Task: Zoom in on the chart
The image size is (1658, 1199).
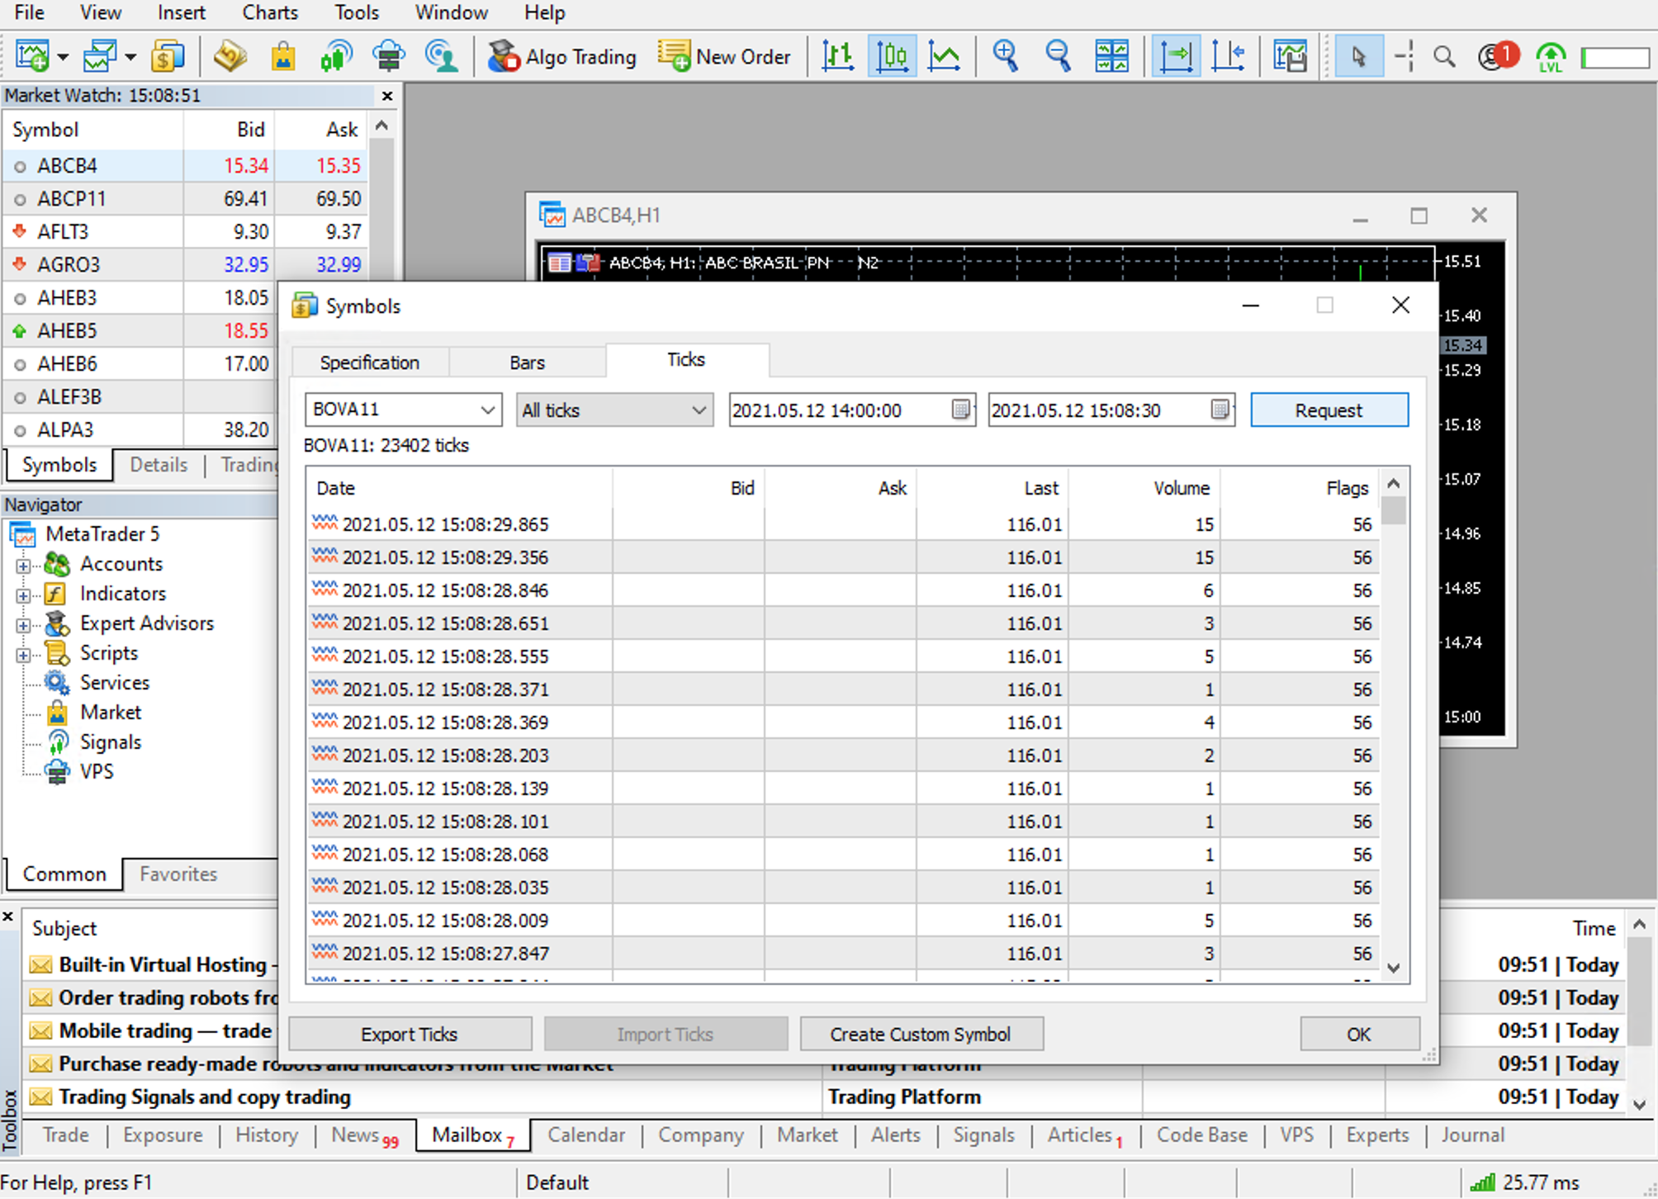Action: click(1005, 57)
